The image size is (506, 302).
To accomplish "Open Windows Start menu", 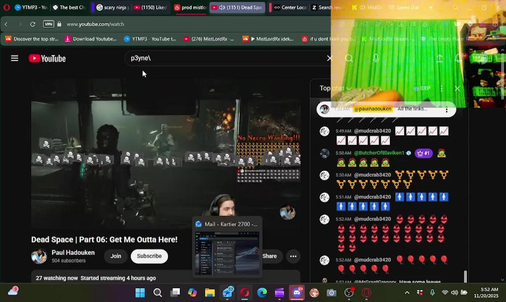I will [x=140, y=292].
